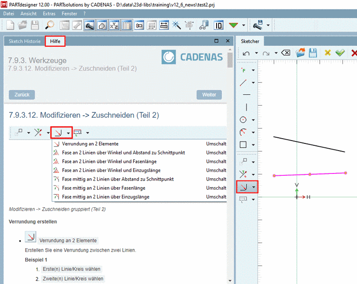Open the Extras menu
The image size is (357, 284).
point(49,14)
